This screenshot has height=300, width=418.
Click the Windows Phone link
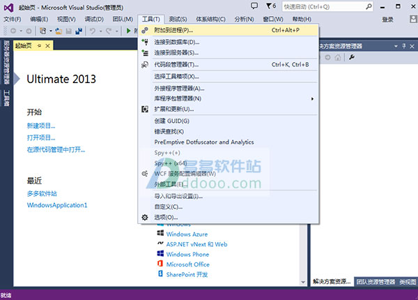click(x=187, y=255)
